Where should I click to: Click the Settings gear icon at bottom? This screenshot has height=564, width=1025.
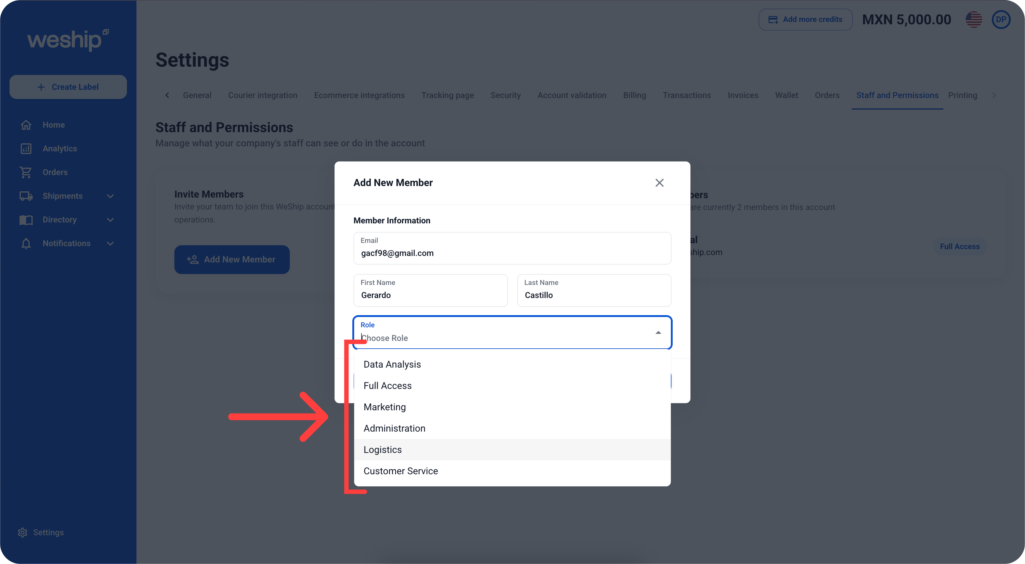22,533
